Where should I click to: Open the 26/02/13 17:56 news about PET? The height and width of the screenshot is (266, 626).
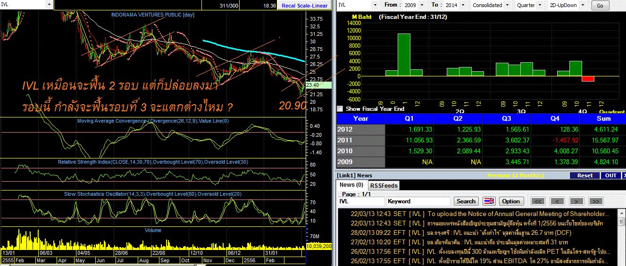pyautogui.click(x=480, y=251)
